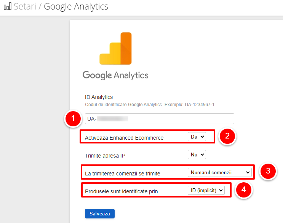Focus the ID Analytics UA- input field
The width and height of the screenshot is (283, 223).
[x=160, y=119]
